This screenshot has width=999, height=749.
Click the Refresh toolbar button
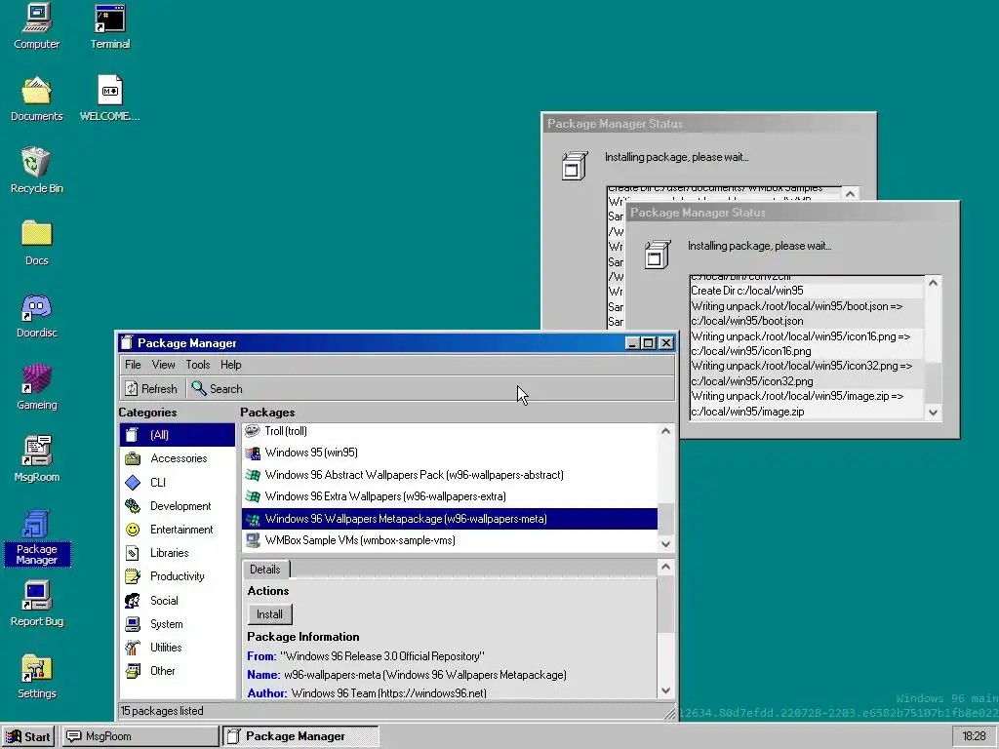[x=151, y=388]
